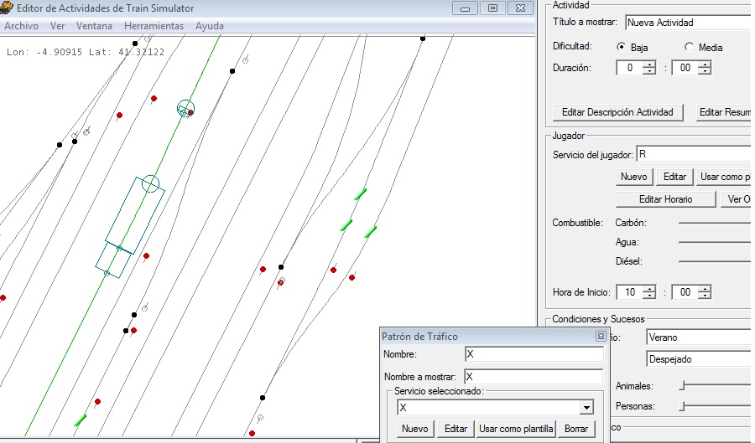Image resolution: width=755 pixels, height=443 pixels.
Task: Decrease duration minutes with down arrow
Action: pos(704,72)
